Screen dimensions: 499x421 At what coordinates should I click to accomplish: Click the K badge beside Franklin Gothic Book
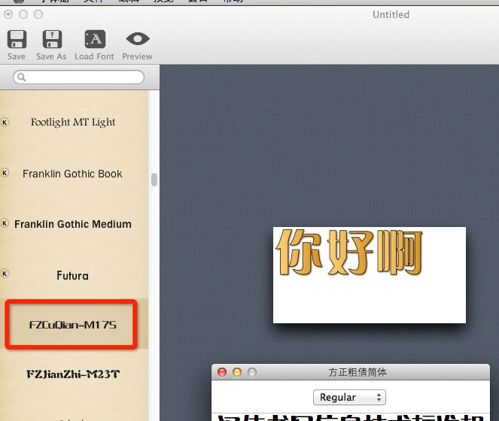click(5, 173)
